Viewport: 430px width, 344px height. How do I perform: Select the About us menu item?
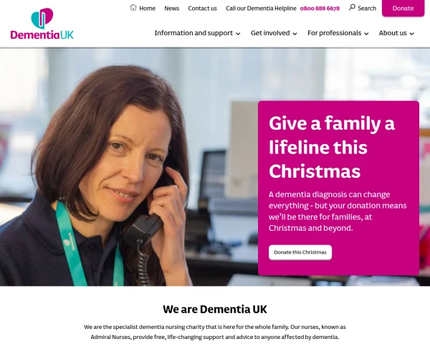[393, 33]
